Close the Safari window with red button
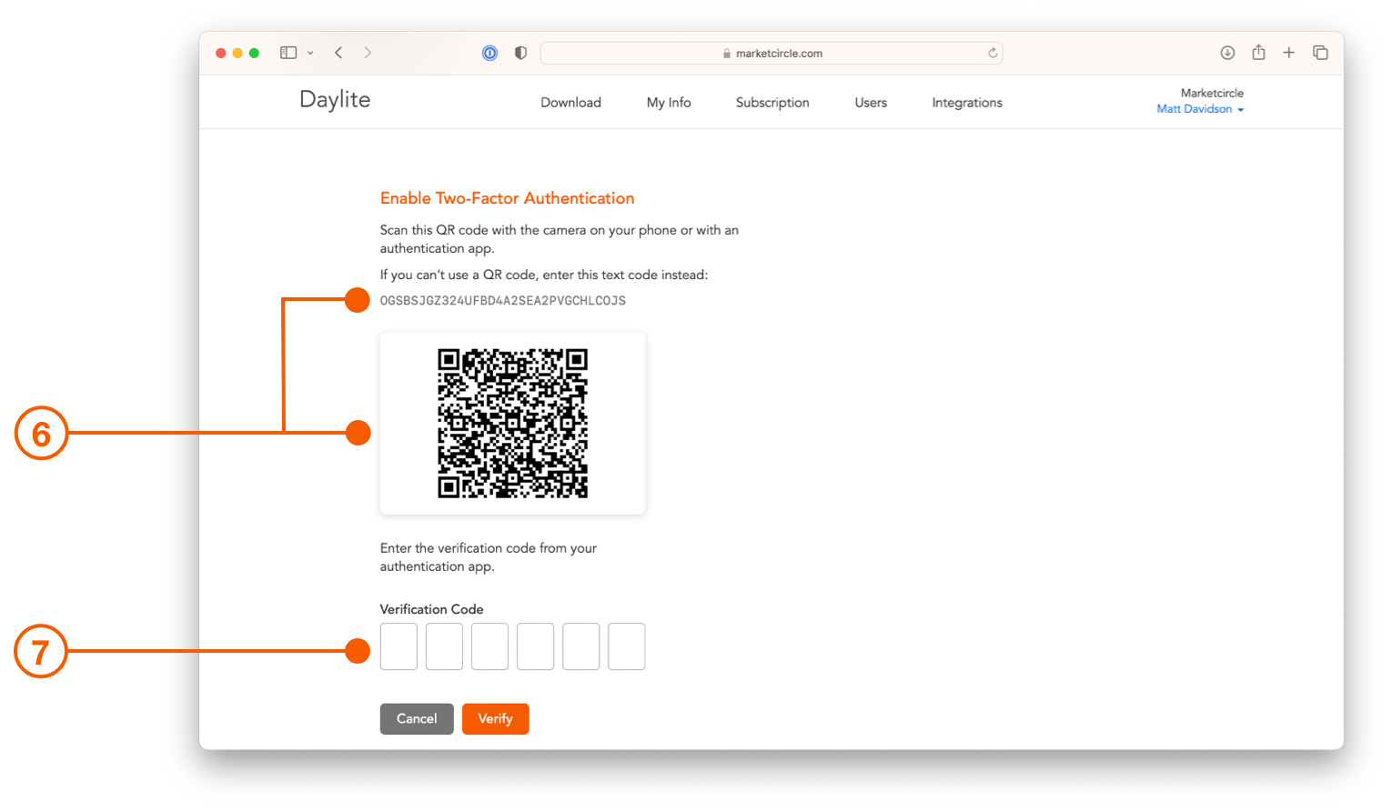Screen dimensions: 1392x811 point(220,53)
